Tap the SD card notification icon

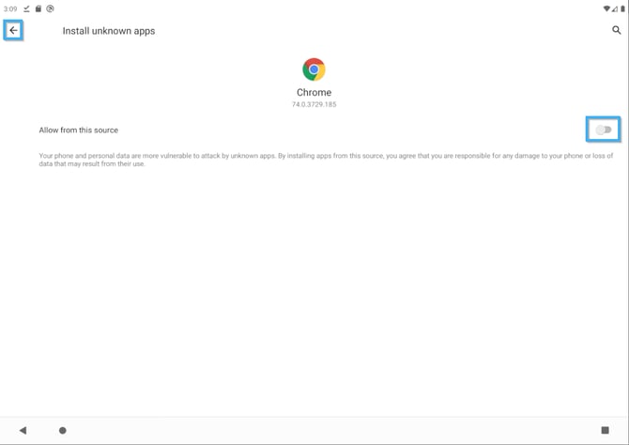pyautogui.click(x=38, y=8)
